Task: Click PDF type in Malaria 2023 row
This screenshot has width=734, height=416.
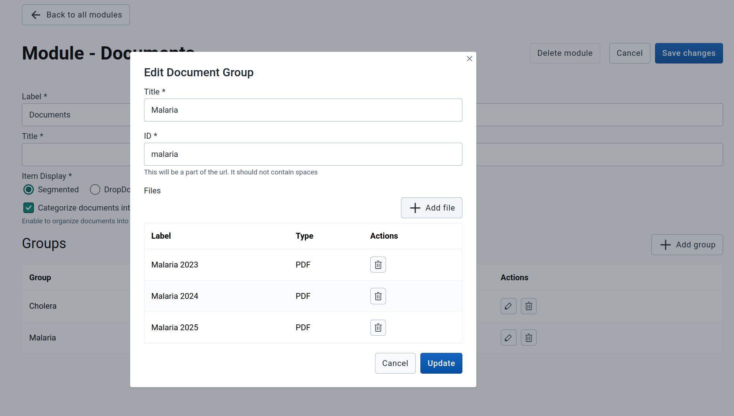Action: pos(303,265)
